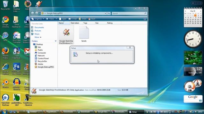Switch to Google Sketchup taskbar button
Viewport: 204px width, 114px height.
102,112
